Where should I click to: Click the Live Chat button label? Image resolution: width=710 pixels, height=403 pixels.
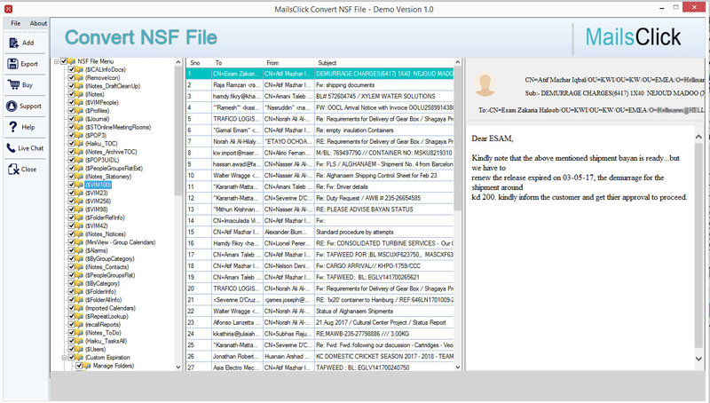point(31,148)
